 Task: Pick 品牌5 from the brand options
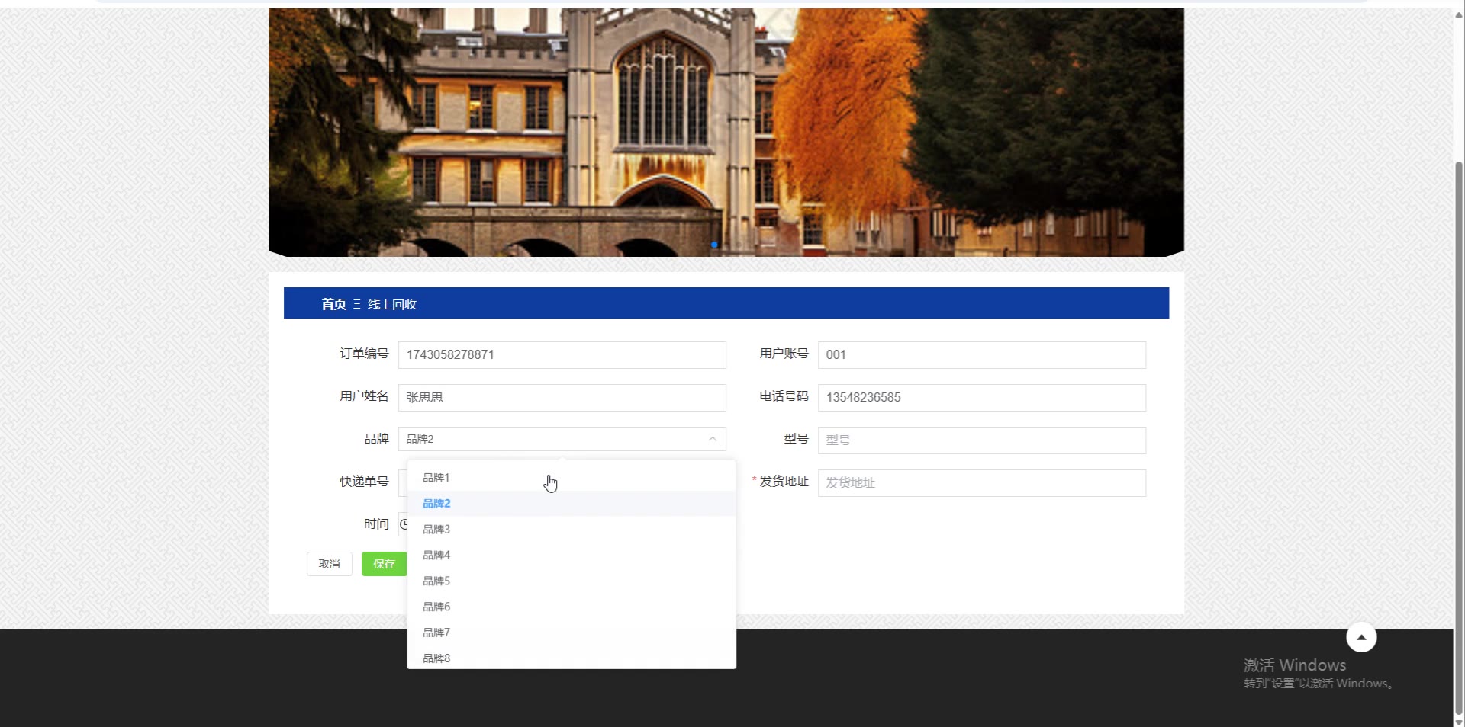[x=572, y=581]
